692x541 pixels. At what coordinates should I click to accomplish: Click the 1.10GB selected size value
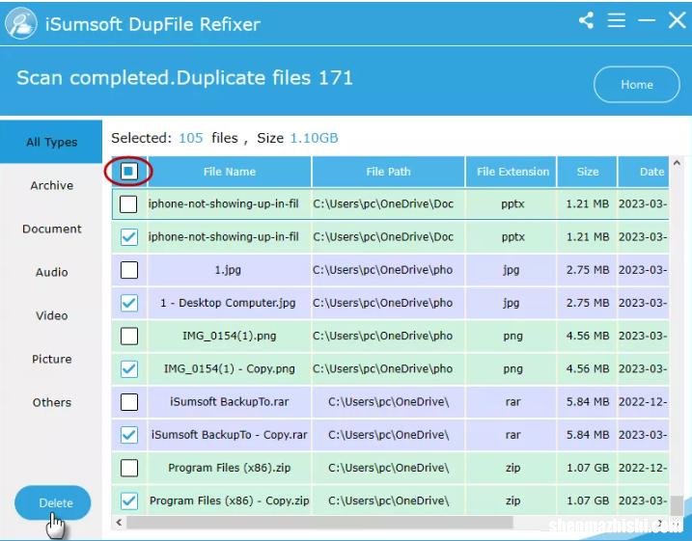[314, 138]
